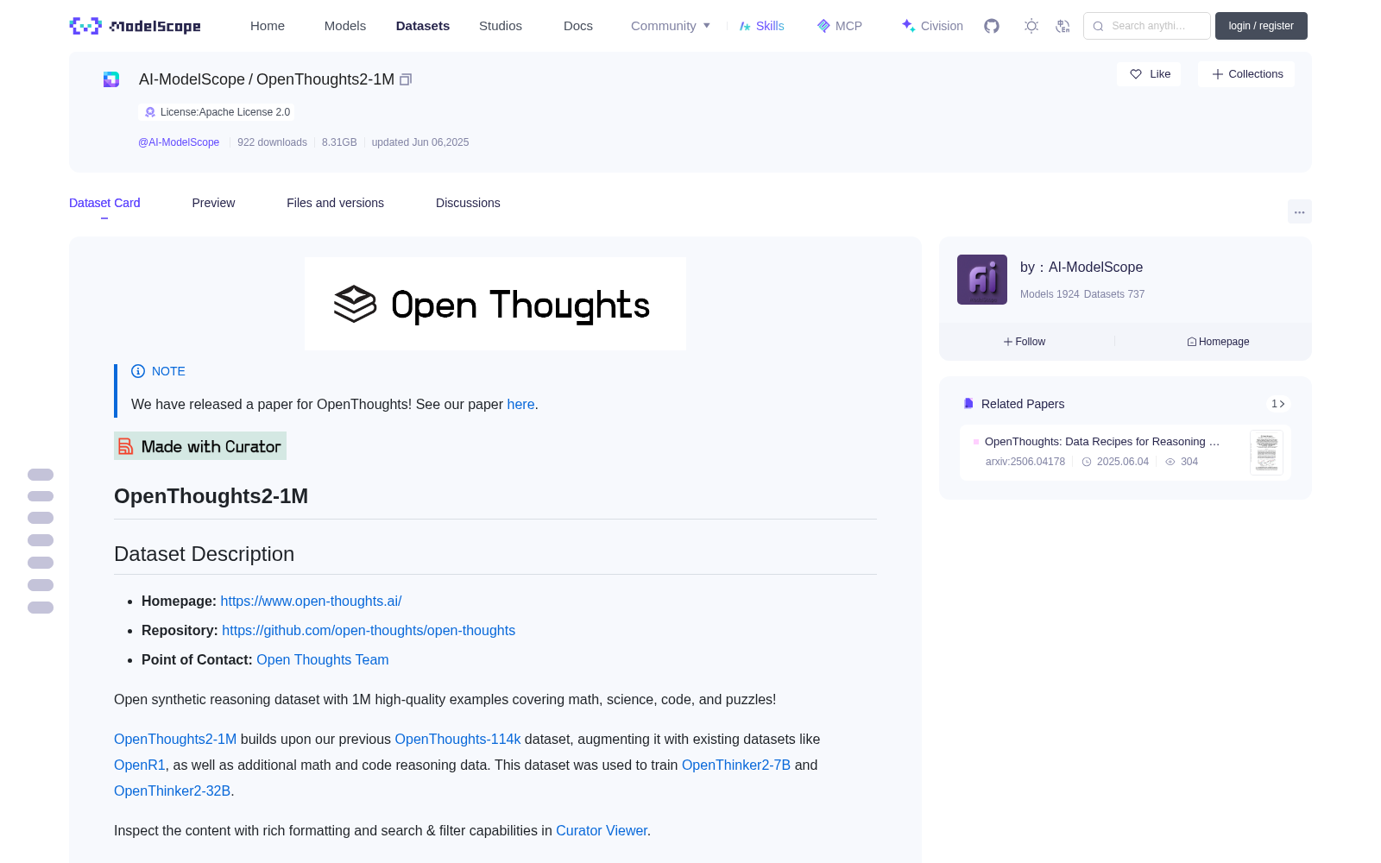
Task: Switch language with the translate icon
Action: pos(1063,26)
